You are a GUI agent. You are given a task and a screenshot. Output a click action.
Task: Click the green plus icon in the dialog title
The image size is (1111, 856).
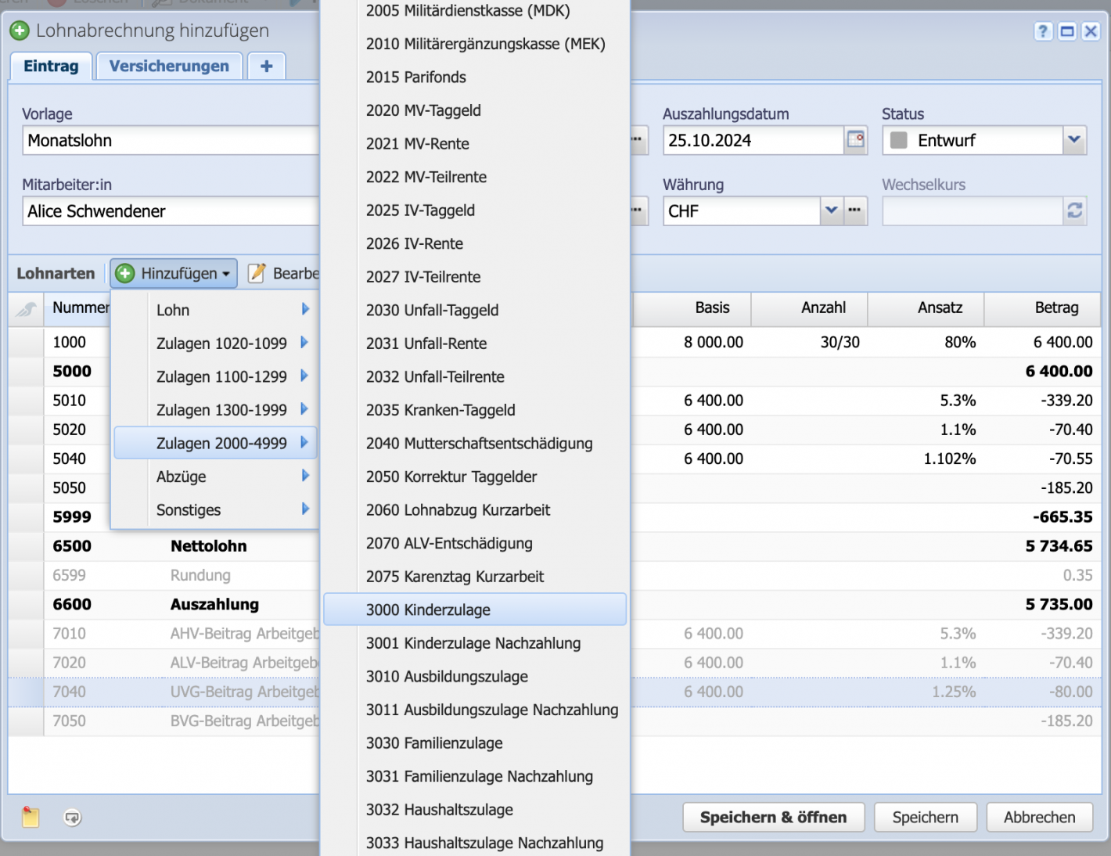pos(20,31)
